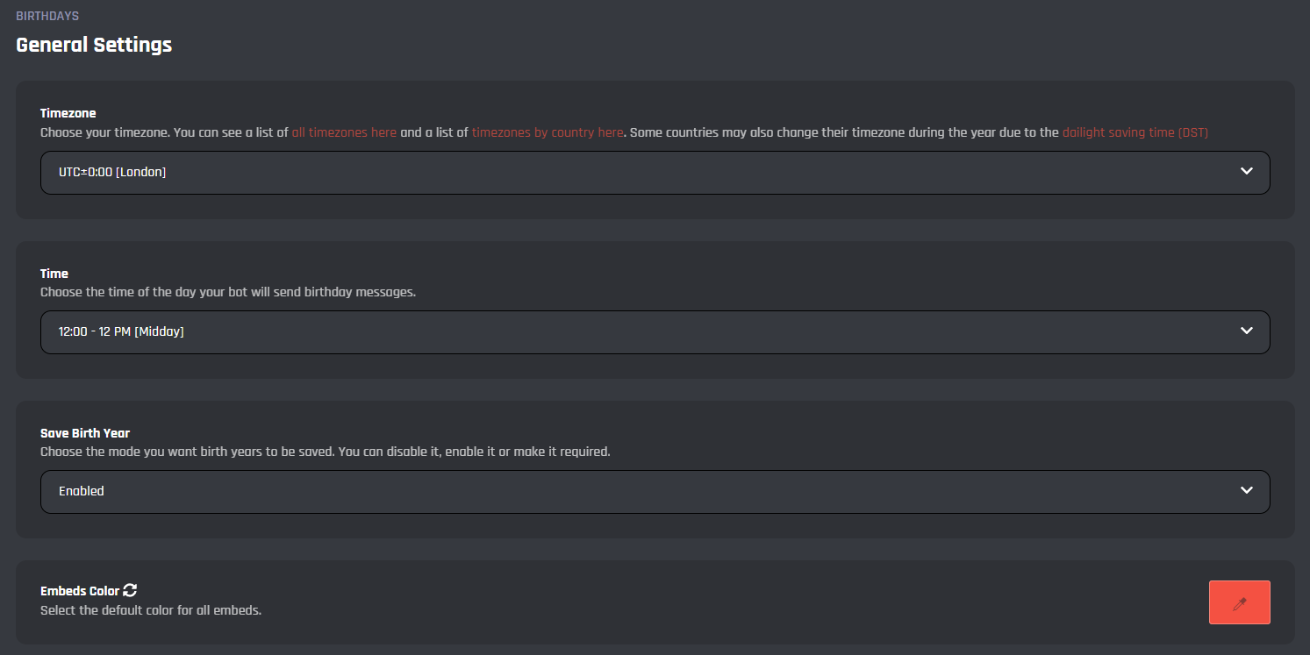
Task: Click the Time setting label
Action: coord(54,274)
